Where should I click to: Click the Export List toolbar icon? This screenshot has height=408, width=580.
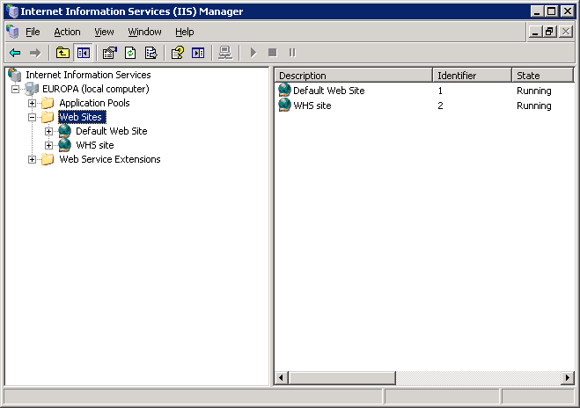151,53
